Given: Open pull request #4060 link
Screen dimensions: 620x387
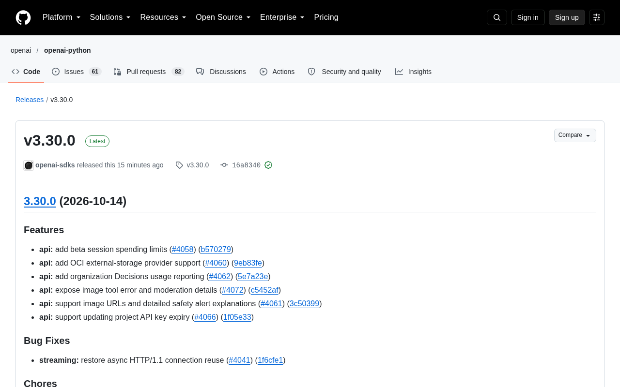Looking at the screenshot, I should pos(216,263).
